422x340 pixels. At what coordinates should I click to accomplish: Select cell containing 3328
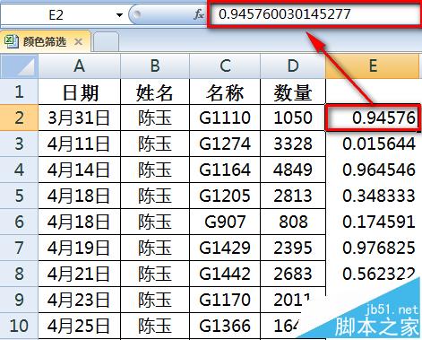(293, 144)
